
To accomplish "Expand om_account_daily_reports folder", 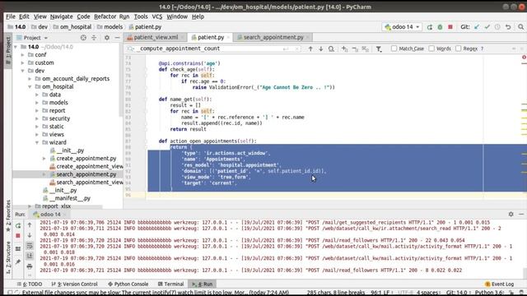I will 30,79.
